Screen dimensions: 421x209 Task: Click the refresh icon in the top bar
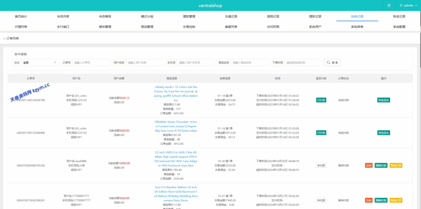pyautogui.click(x=389, y=5)
